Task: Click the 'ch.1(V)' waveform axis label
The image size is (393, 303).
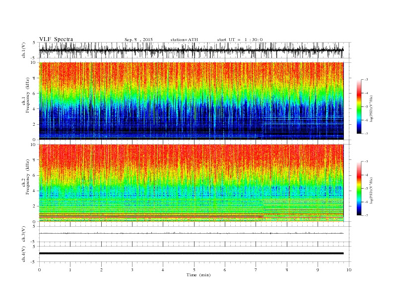Action: [x=24, y=50]
